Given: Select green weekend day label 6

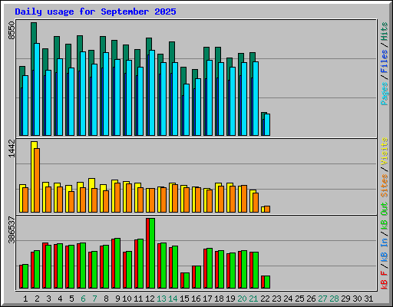Looking at the screenshot, I should [x=83, y=299].
